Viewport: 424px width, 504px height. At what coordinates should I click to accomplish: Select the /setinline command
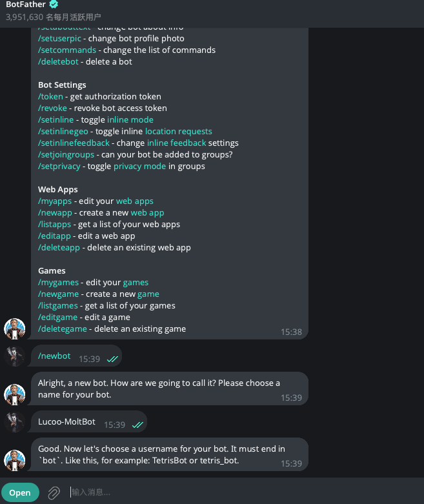tap(56, 120)
